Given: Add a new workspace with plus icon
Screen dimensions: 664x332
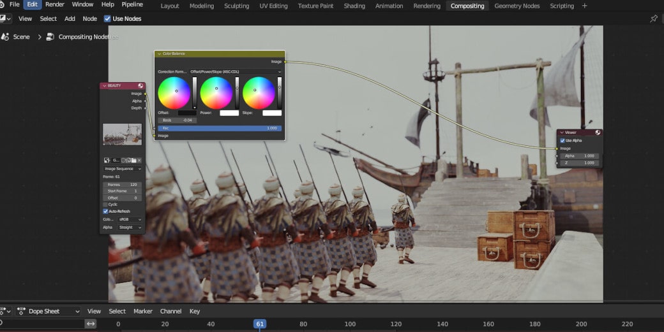Looking at the screenshot, I should [x=584, y=6].
